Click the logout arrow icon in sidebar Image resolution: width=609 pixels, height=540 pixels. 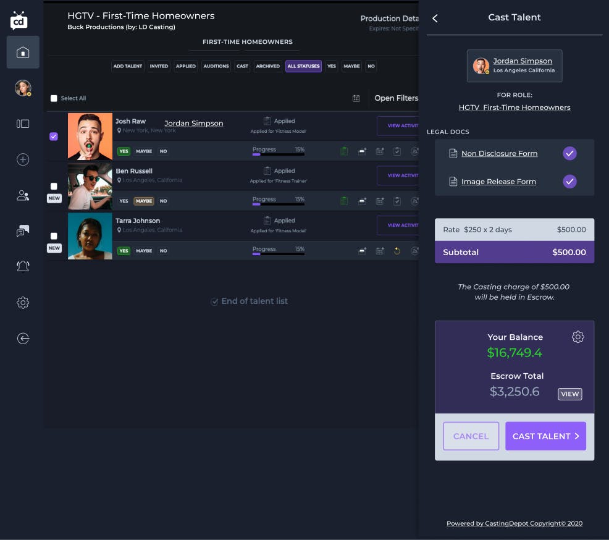(23, 339)
